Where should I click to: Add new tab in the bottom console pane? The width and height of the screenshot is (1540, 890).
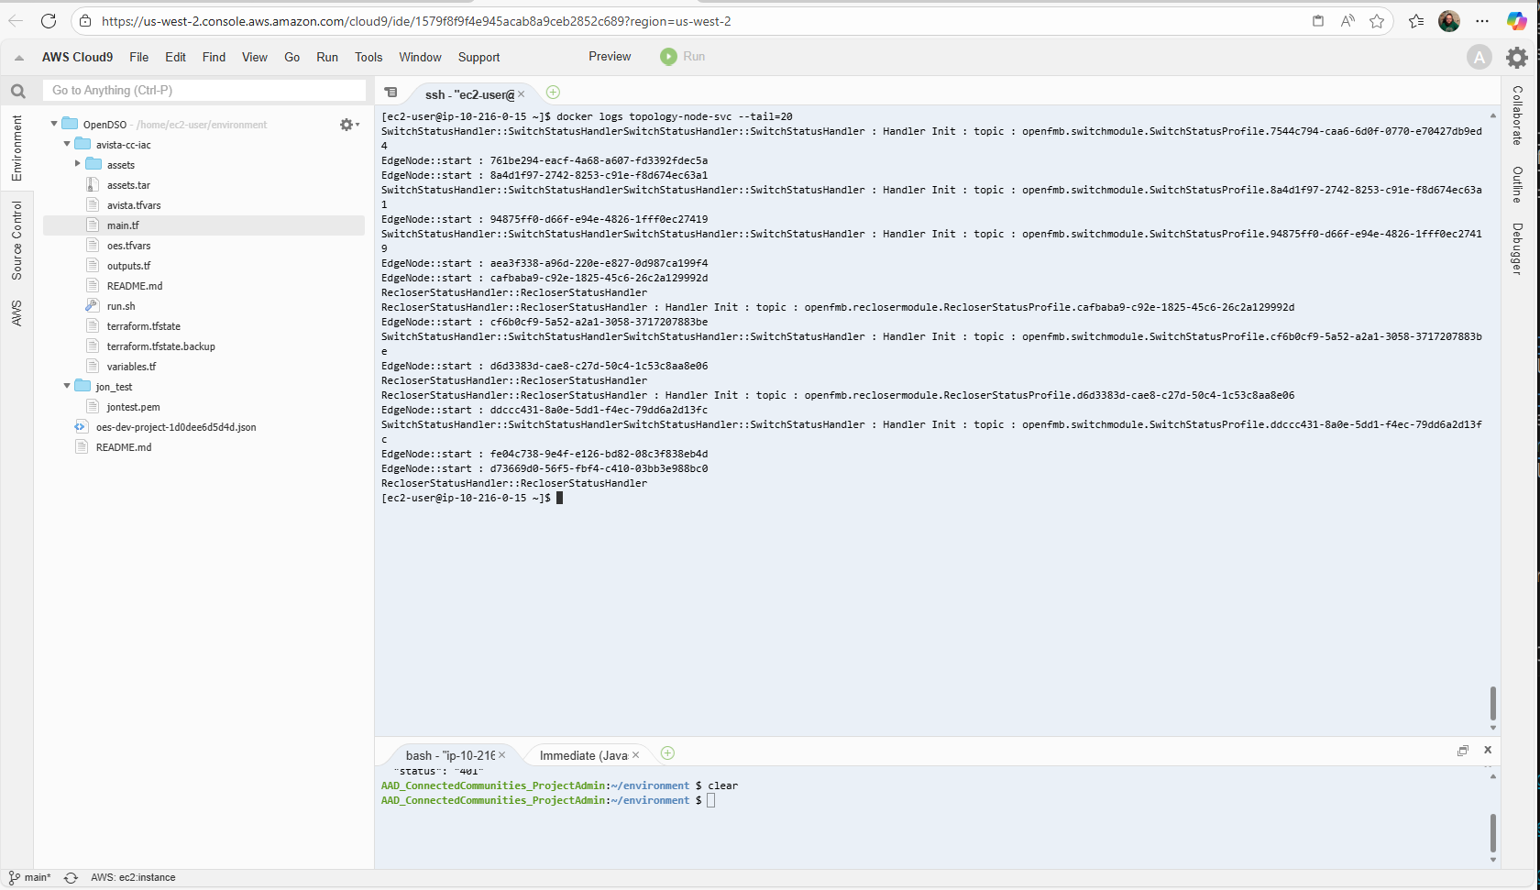tap(667, 753)
